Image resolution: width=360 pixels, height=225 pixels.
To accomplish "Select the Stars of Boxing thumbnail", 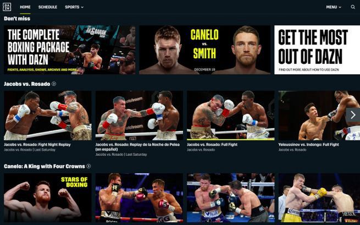I will pyautogui.click(x=48, y=197).
